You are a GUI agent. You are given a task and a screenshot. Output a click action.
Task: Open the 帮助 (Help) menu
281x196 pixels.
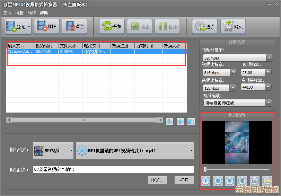click(44, 13)
